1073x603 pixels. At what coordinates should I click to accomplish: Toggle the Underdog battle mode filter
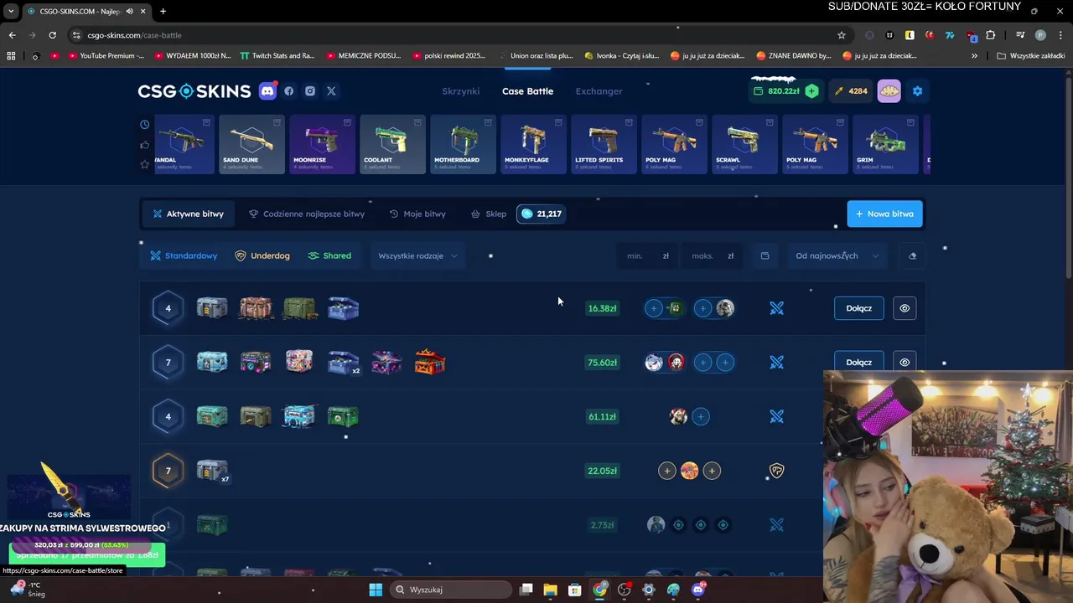(262, 255)
